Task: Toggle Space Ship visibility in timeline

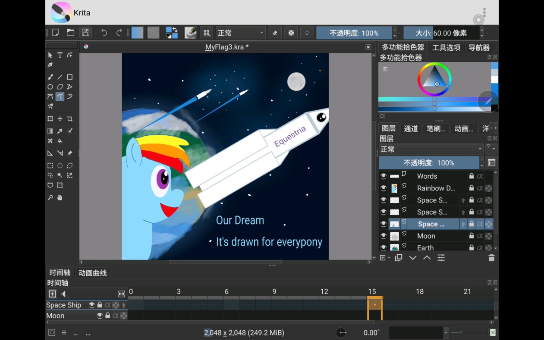Action: coord(92,305)
